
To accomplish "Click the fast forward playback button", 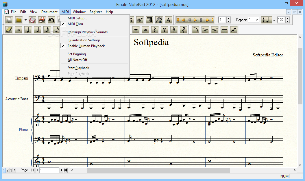I will pos(208,20).
